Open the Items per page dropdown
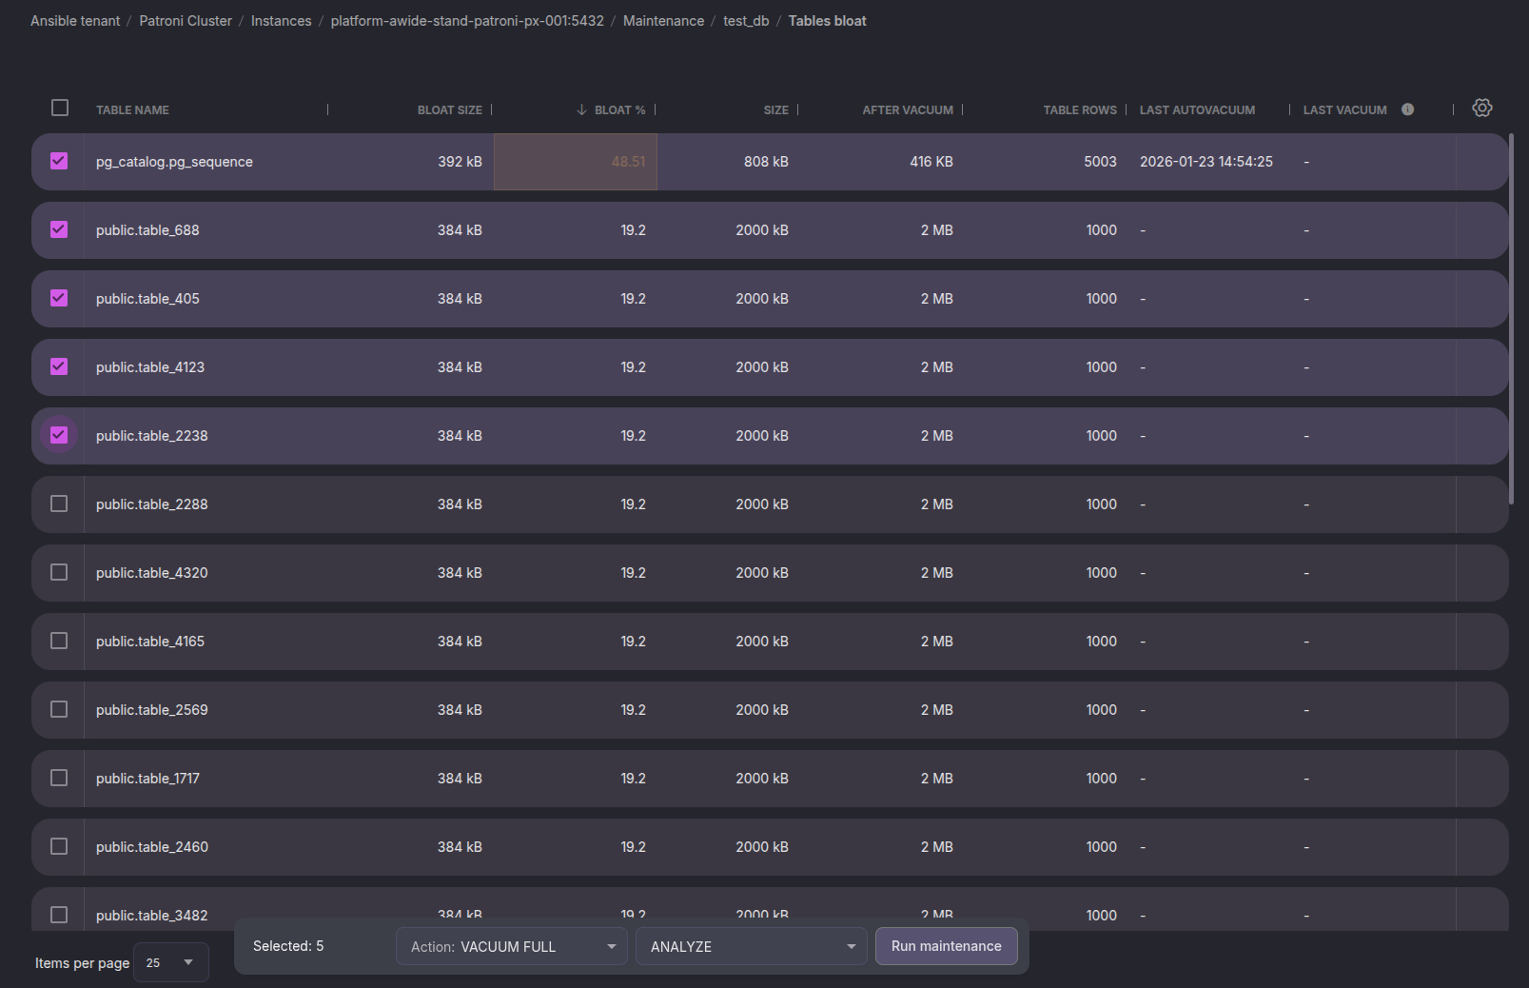 tap(171, 962)
